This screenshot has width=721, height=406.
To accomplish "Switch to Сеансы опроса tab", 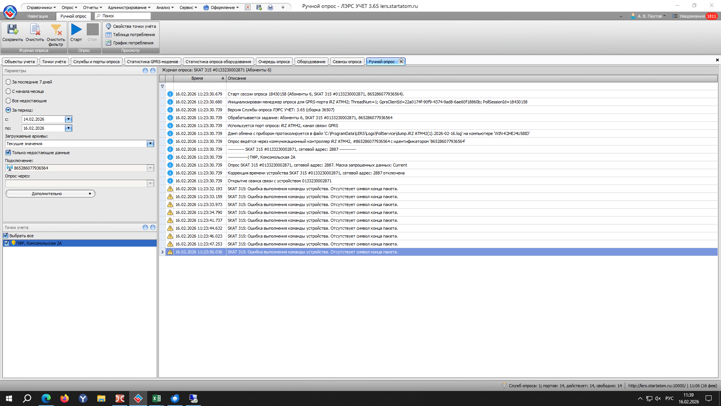I will tap(347, 62).
